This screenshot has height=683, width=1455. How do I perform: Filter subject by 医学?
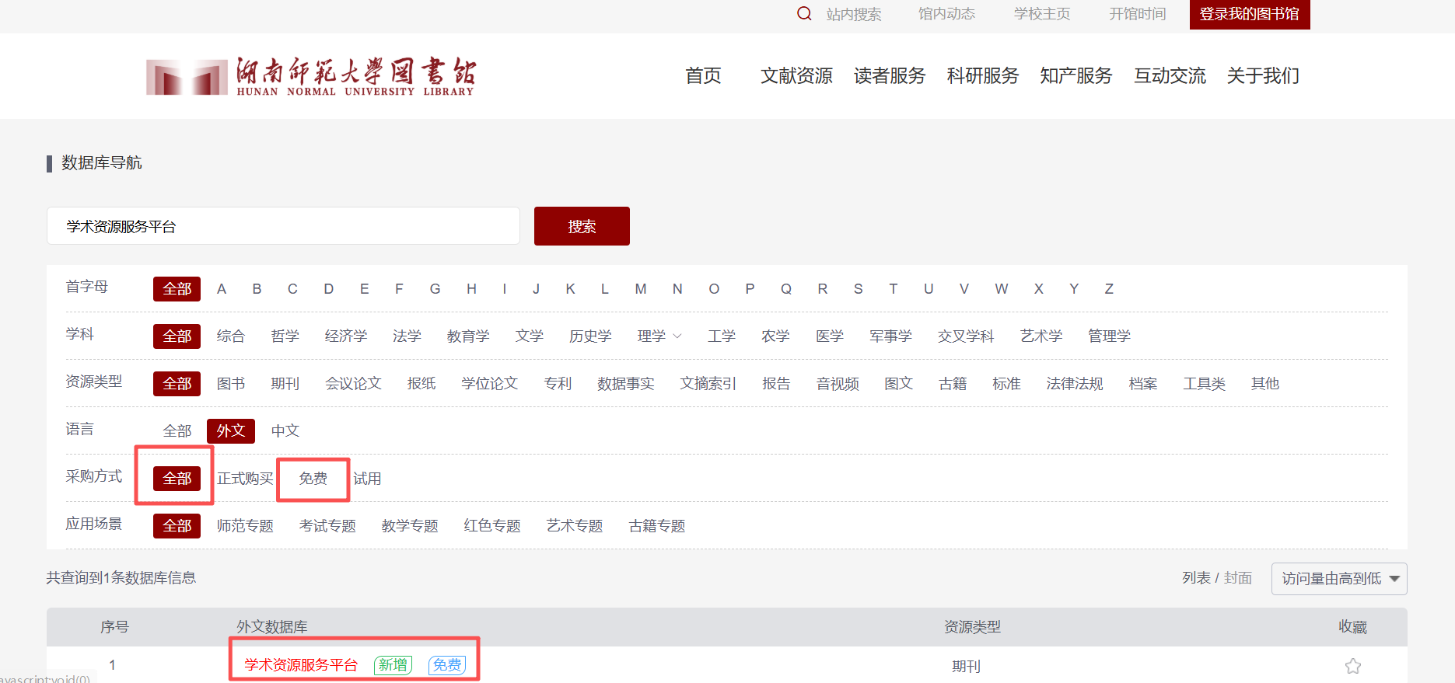[830, 336]
